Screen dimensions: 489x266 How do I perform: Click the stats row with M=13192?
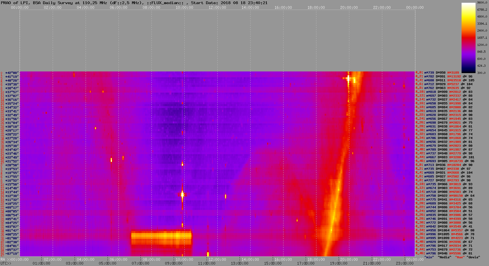click(x=444, y=76)
